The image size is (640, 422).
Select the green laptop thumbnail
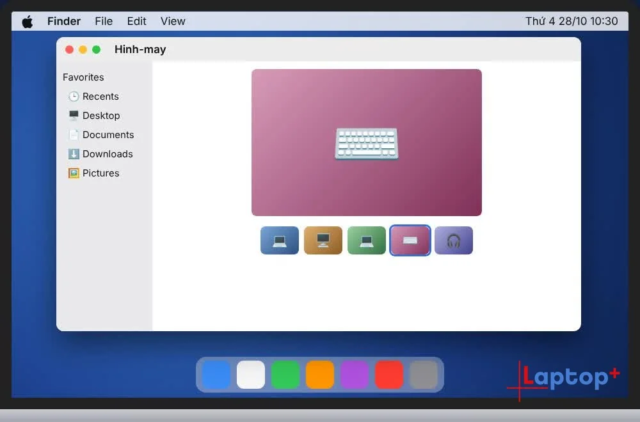pyautogui.click(x=367, y=240)
